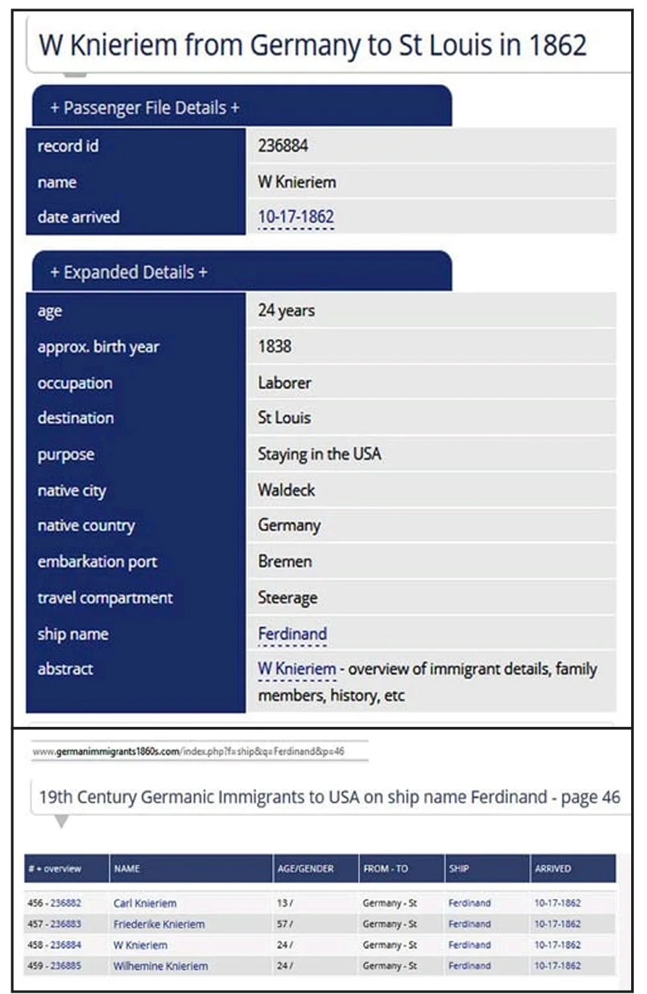Open Carl Knieriem's passenger record
The width and height of the screenshot is (647, 994).
145,903
